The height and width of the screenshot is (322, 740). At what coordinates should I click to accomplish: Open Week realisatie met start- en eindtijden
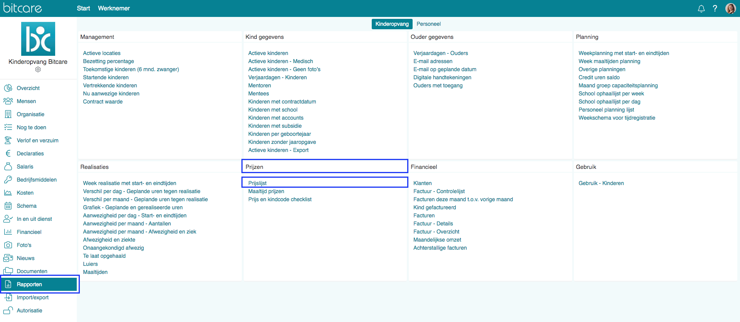[130, 183]
